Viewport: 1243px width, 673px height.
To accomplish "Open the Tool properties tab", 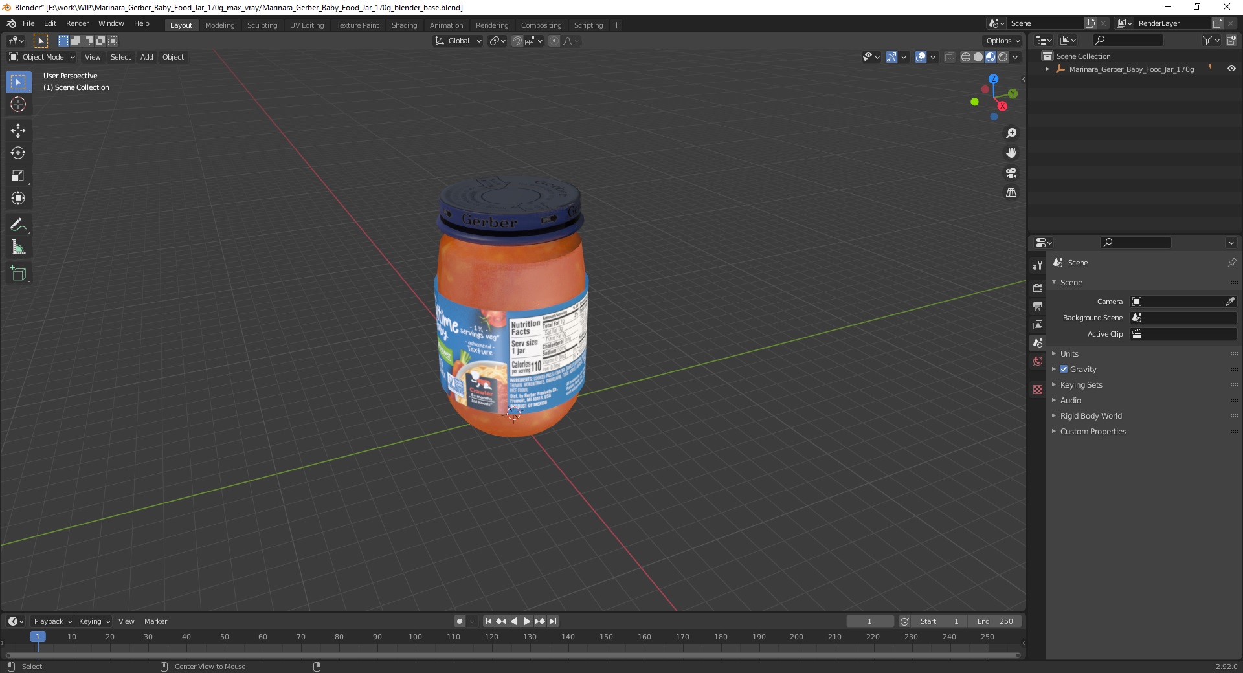I will (1038, 265).
